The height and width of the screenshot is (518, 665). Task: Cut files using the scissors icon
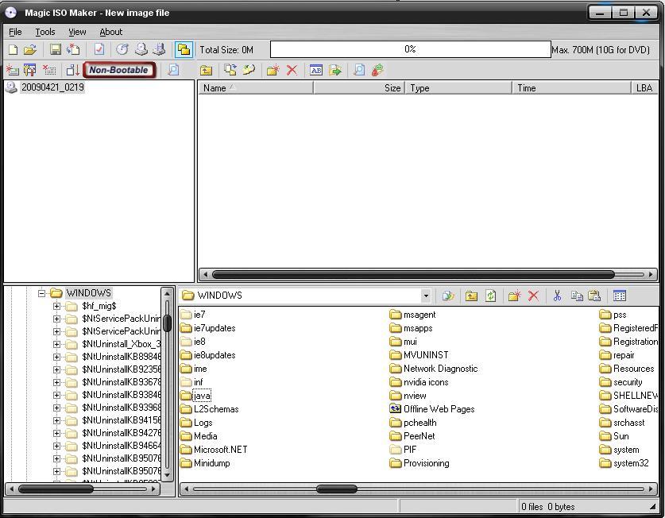pyautogui.click(x=557, y=295)
